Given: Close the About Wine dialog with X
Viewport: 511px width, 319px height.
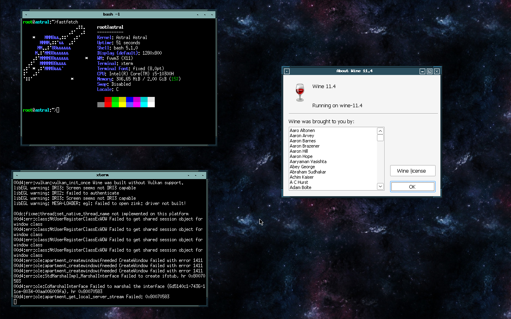Looking at the screenshot, I should tap(437, 71).
